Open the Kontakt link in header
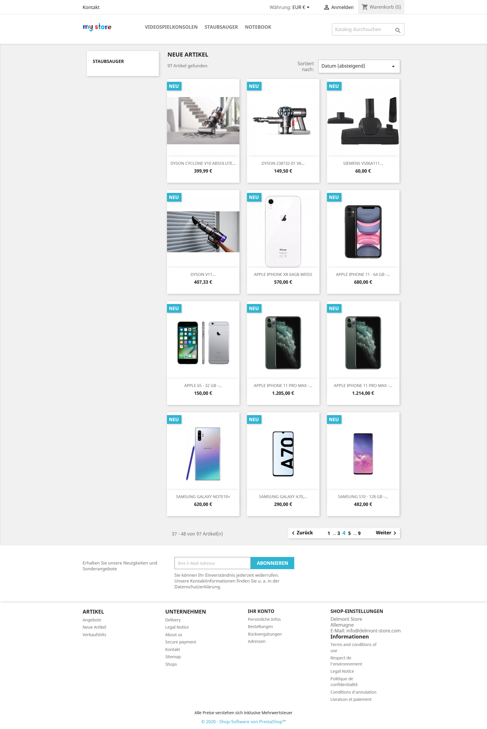Viewport: 487px width, 729px height. (x=91, y=7)
